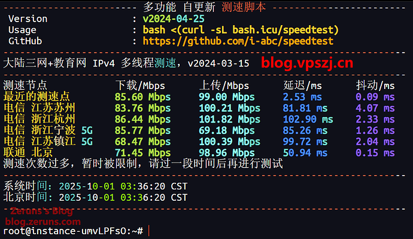The width and height of the screenshot is (413, 239).
Task: Click the 上传/Mbps column header
Action: [224, 85]
